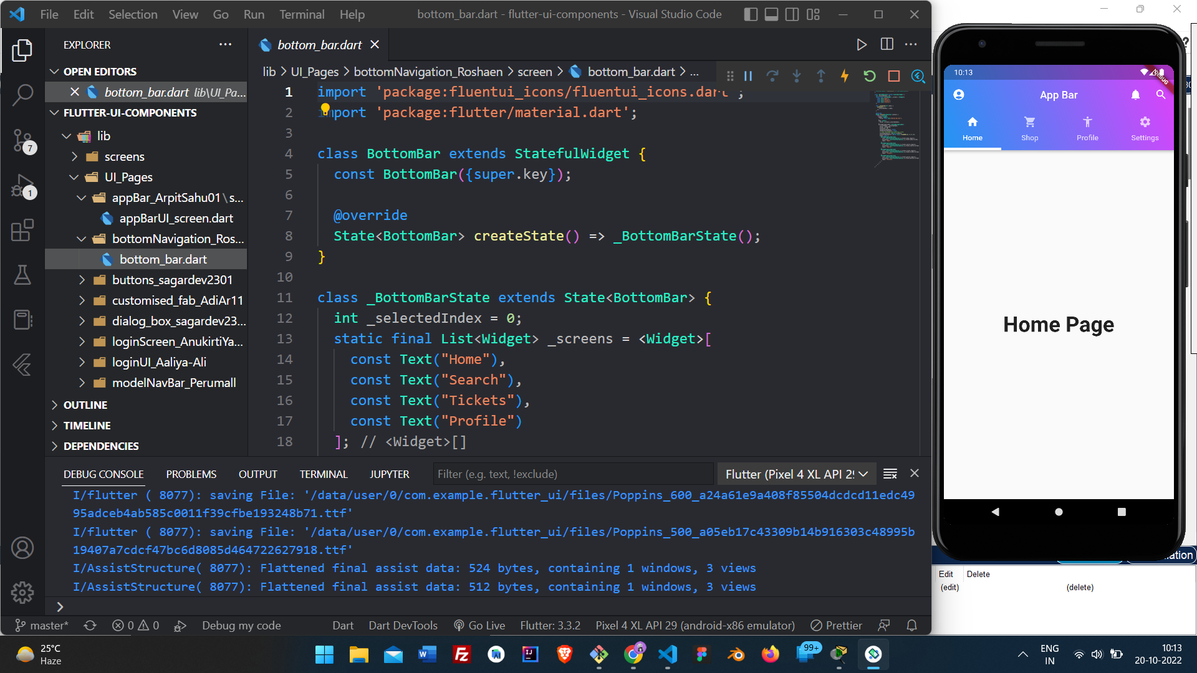Open the Terminal menu
This screenshot has height=673, width=1197.
pos(302,14)
